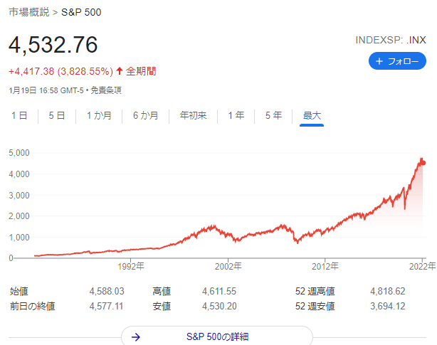Viewport: 437px width, 345px height.
Task: Click the 52週高値 value 4,818.62
Action: [388, 291]
